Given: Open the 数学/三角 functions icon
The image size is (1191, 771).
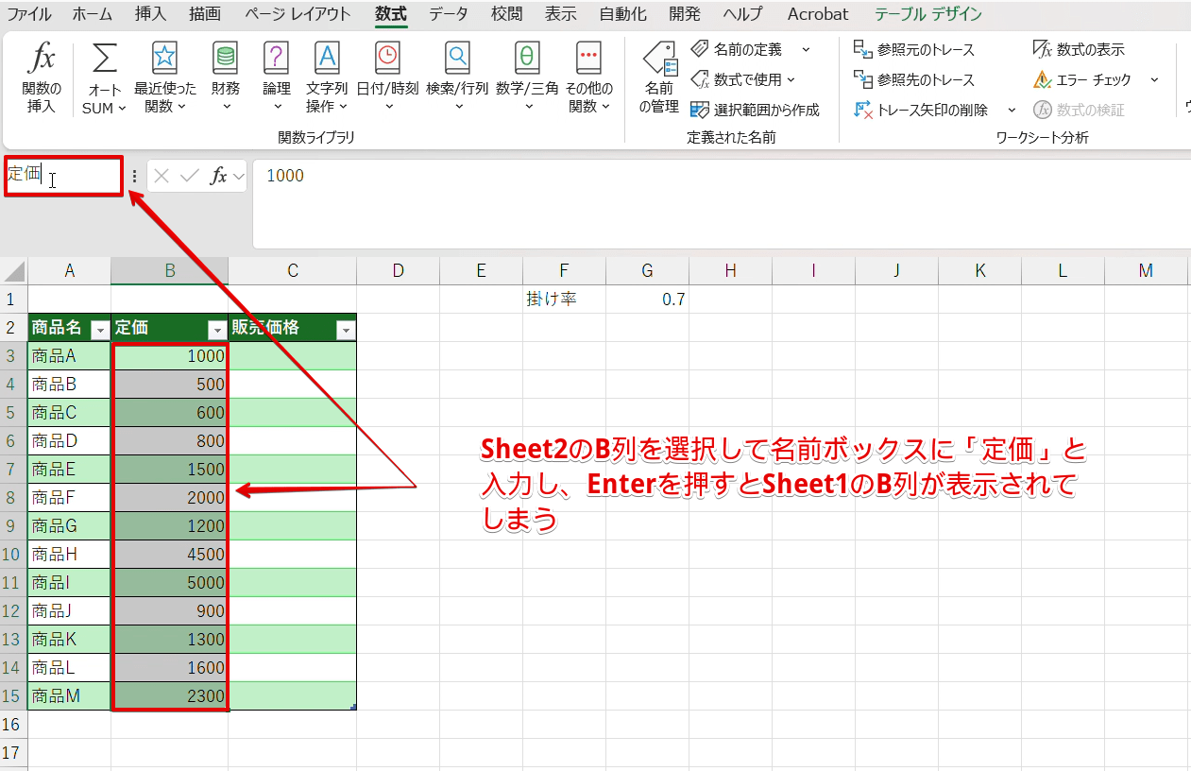Looking at the screenshot, I should 527,58.
